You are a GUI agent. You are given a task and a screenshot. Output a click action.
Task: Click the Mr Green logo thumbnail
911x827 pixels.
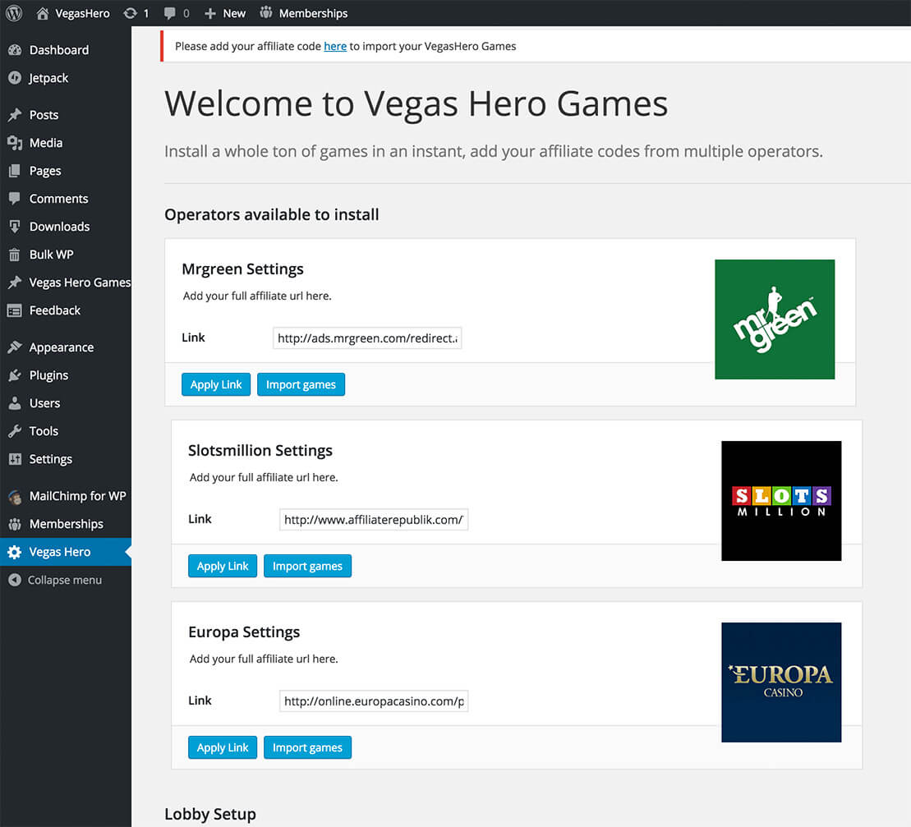point(775,319)
